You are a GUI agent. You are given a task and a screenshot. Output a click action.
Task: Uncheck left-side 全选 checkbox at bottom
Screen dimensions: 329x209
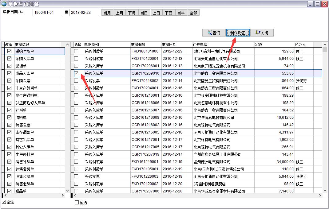coord(4,202)
